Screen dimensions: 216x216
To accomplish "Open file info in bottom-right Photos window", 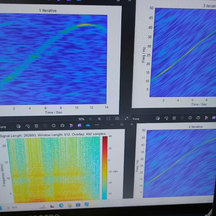I will [x=190, y=118].
